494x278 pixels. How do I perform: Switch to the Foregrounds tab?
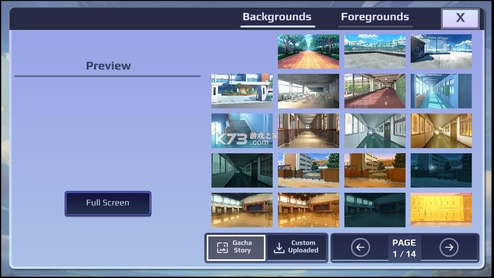tap(375, 17)
